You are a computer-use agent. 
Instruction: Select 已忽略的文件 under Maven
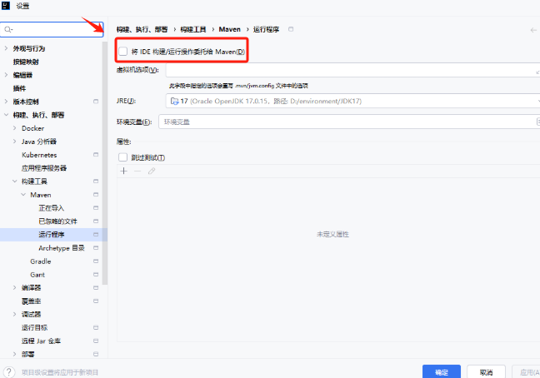(57, 221)
